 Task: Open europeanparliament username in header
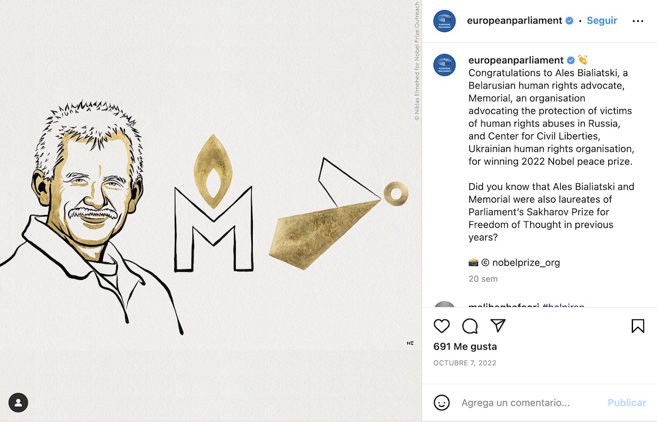(x=514, y=21)
